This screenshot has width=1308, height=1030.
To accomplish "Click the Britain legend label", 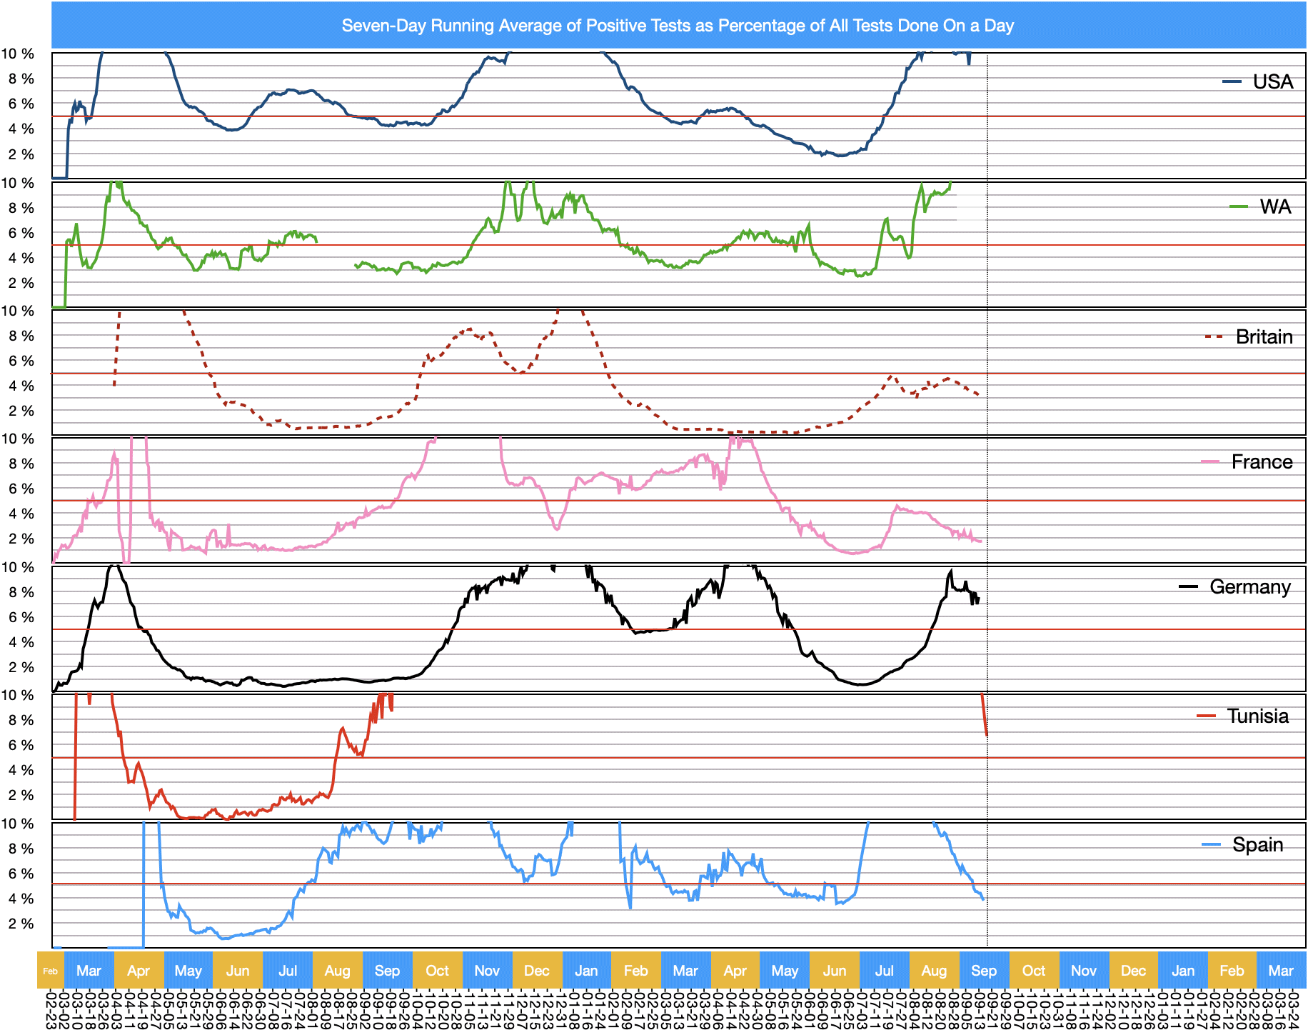I will coord(1264,337).
